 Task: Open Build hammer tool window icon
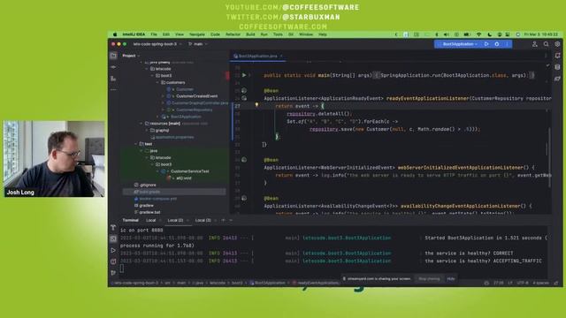coord(113,228)
